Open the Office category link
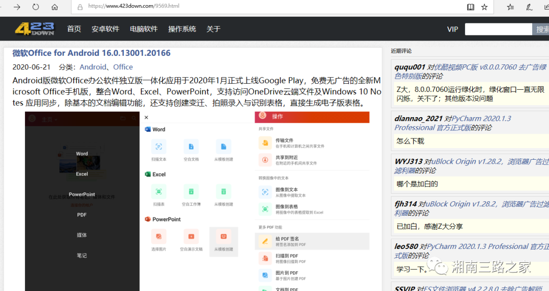This screenshot has height=291, width=549. click(123, 67)
